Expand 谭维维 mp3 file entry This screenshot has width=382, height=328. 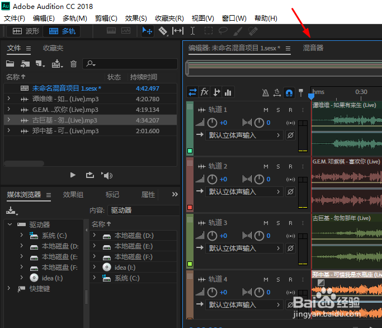[9, 99]
